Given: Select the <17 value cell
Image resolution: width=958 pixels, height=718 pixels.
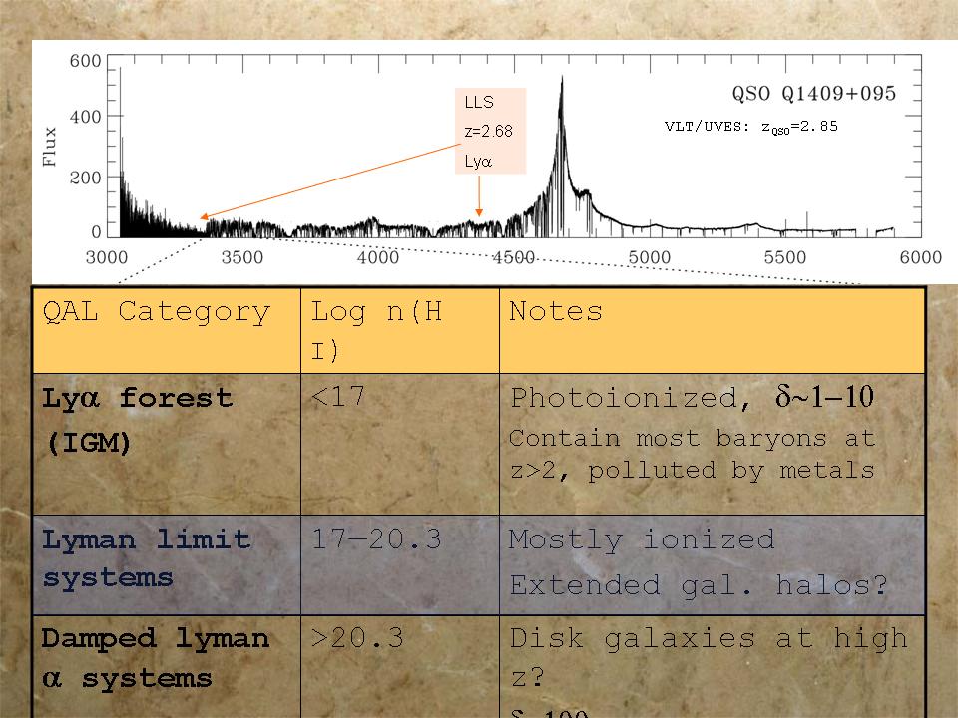Looking at the screenshot, I should [x=338, y=398].
